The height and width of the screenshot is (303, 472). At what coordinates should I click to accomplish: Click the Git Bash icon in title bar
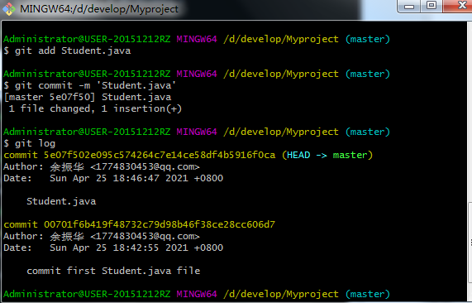coord(9,9)
